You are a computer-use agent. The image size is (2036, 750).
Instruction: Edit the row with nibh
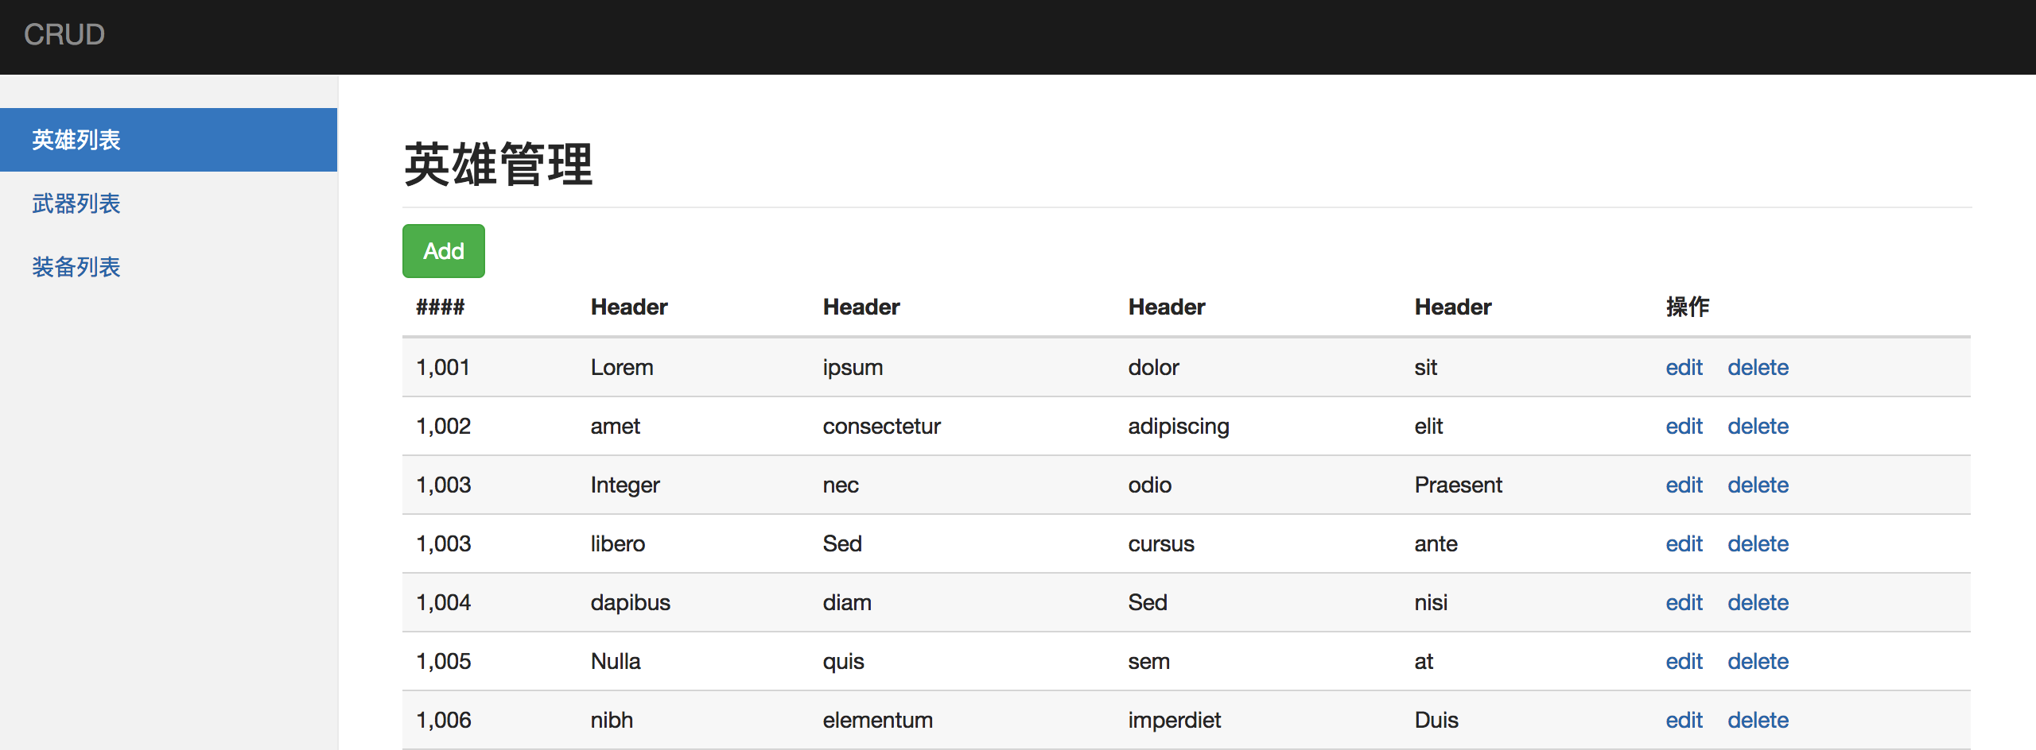click(1684, 720)
